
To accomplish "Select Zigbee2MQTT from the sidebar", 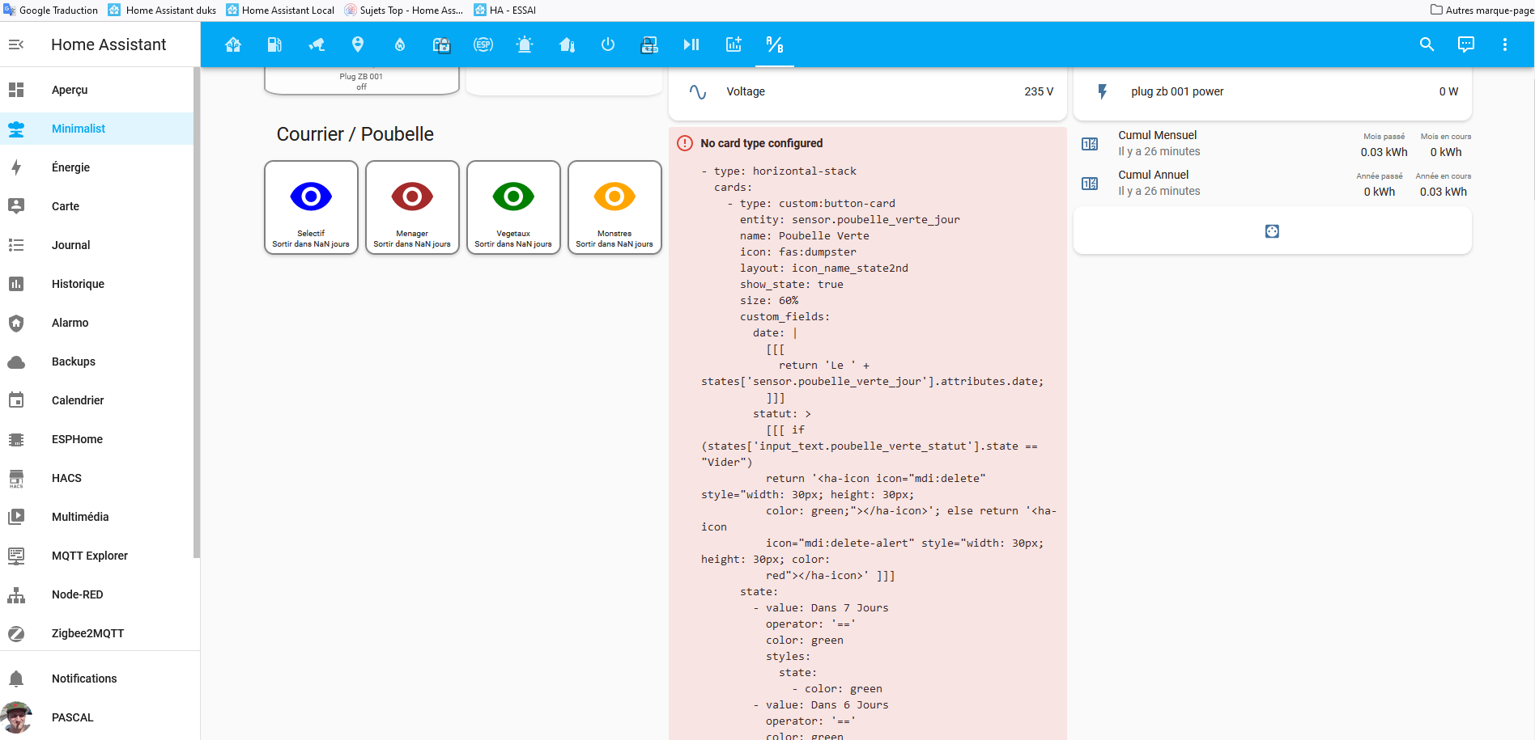I will point(87,633).
